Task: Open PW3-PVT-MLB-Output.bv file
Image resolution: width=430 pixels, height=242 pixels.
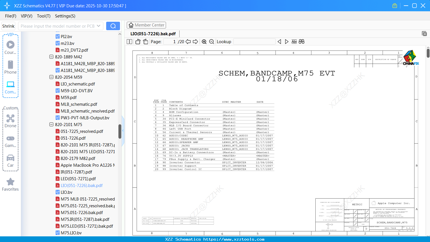Action: tap(82, 118)
